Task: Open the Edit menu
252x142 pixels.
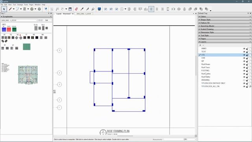Action: [x=6, y=5]
